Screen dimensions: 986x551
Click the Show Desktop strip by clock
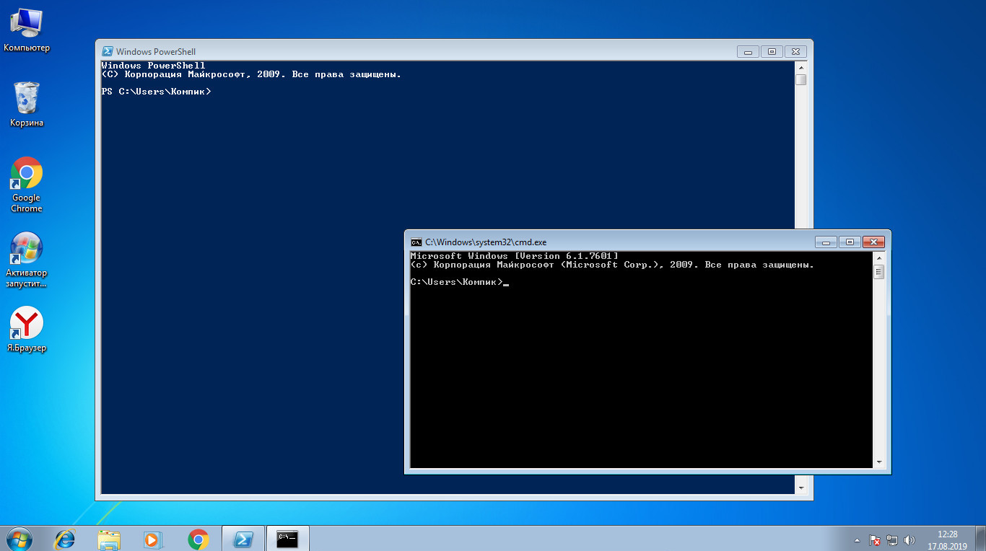980,539
